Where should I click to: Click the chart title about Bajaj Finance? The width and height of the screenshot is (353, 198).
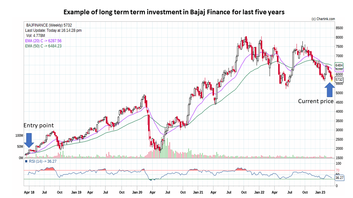pos(174,12)
